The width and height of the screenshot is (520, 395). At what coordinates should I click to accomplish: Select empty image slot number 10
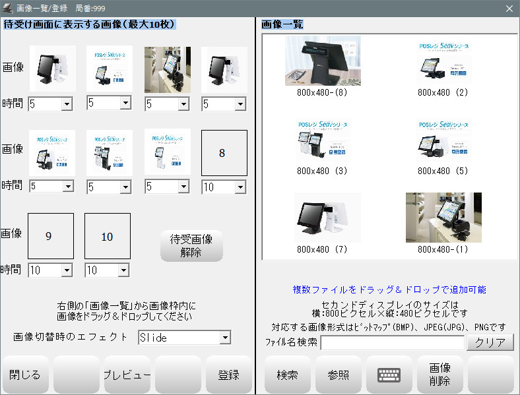coord(107,235)
